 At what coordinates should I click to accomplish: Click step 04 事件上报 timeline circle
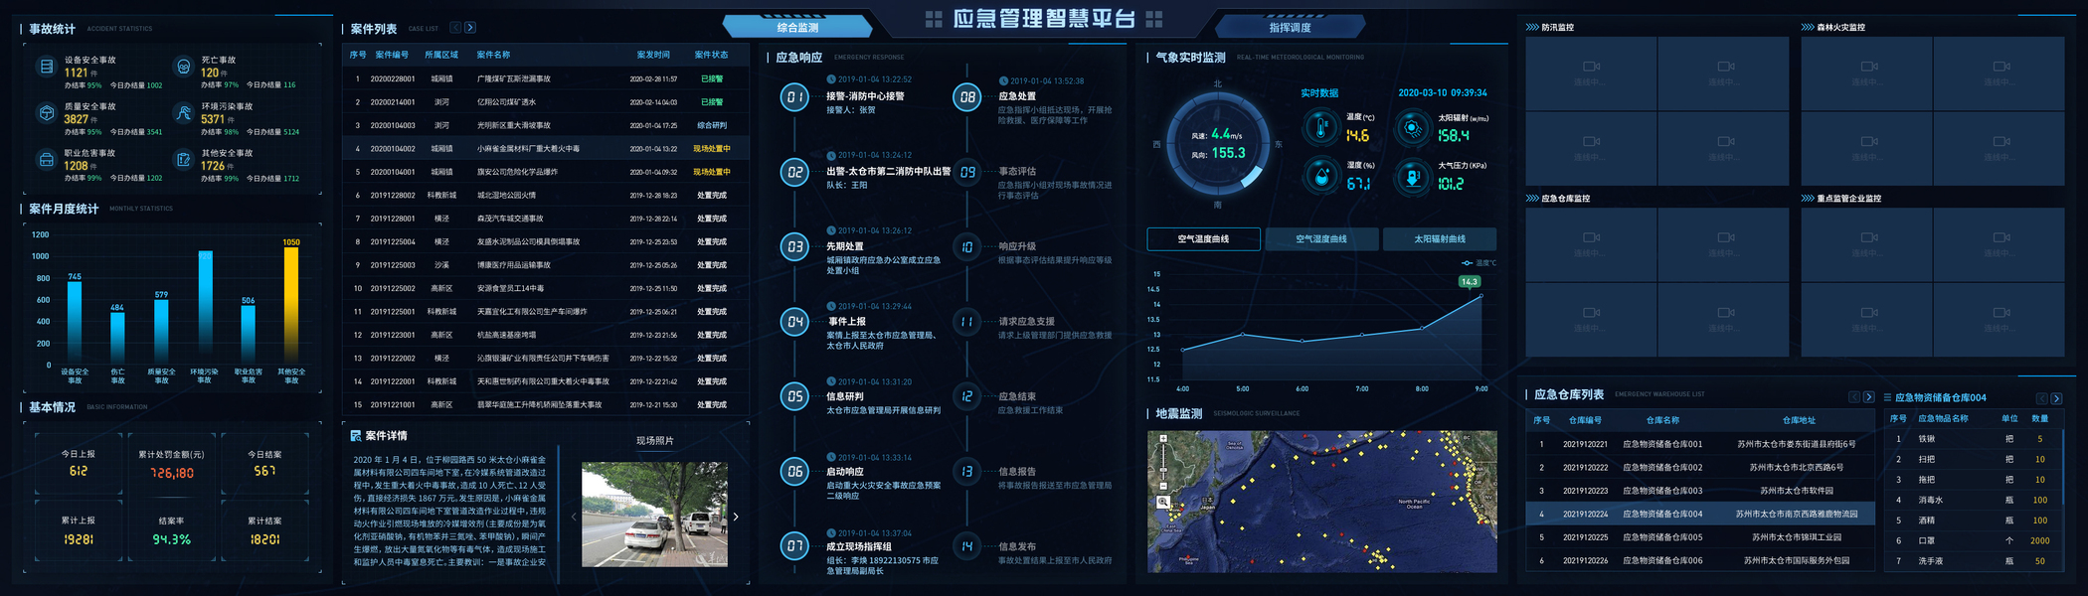pos(794,322)
